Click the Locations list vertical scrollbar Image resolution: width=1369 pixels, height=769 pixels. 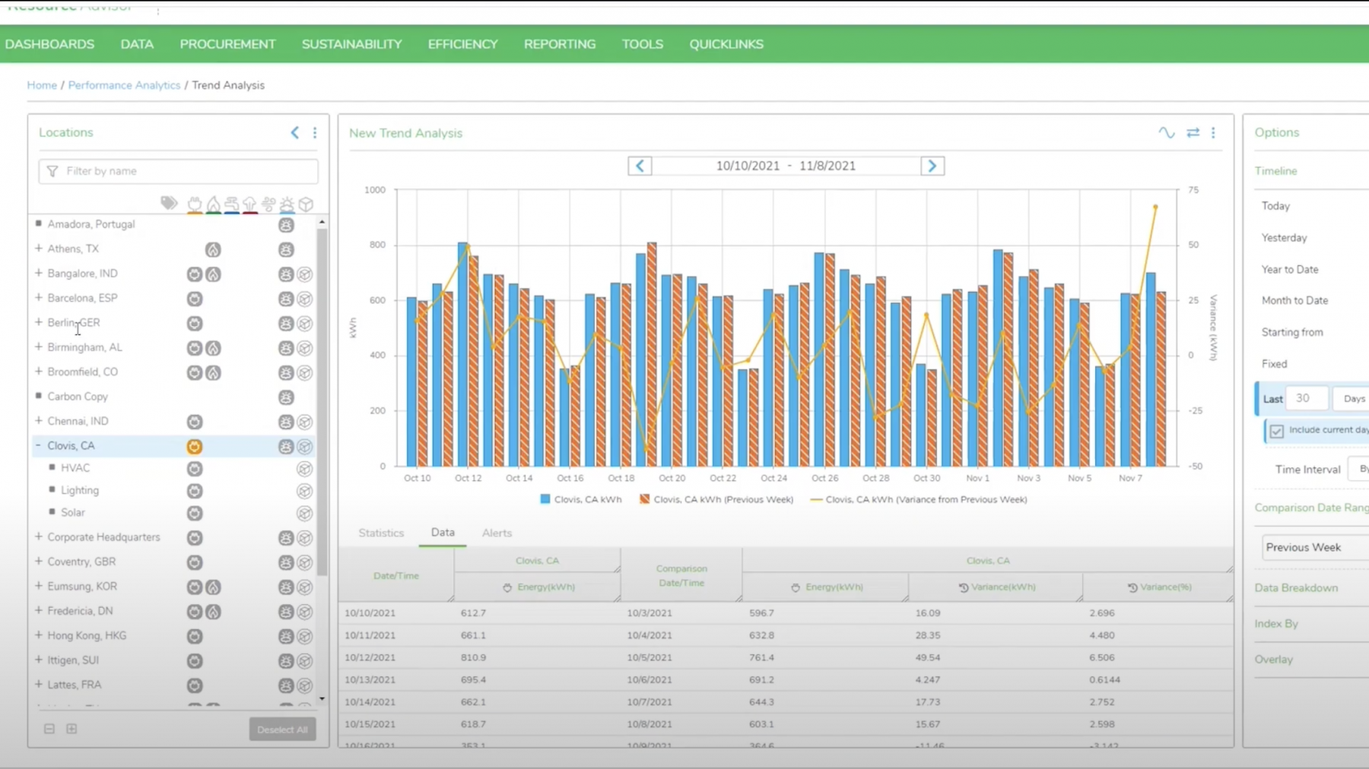(322, 395)
